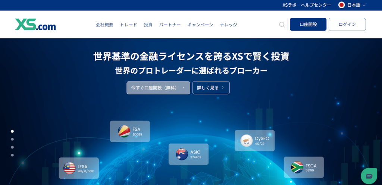Click the ASIC license label
This screenshot has width=382, height=185.
point(195,152)
